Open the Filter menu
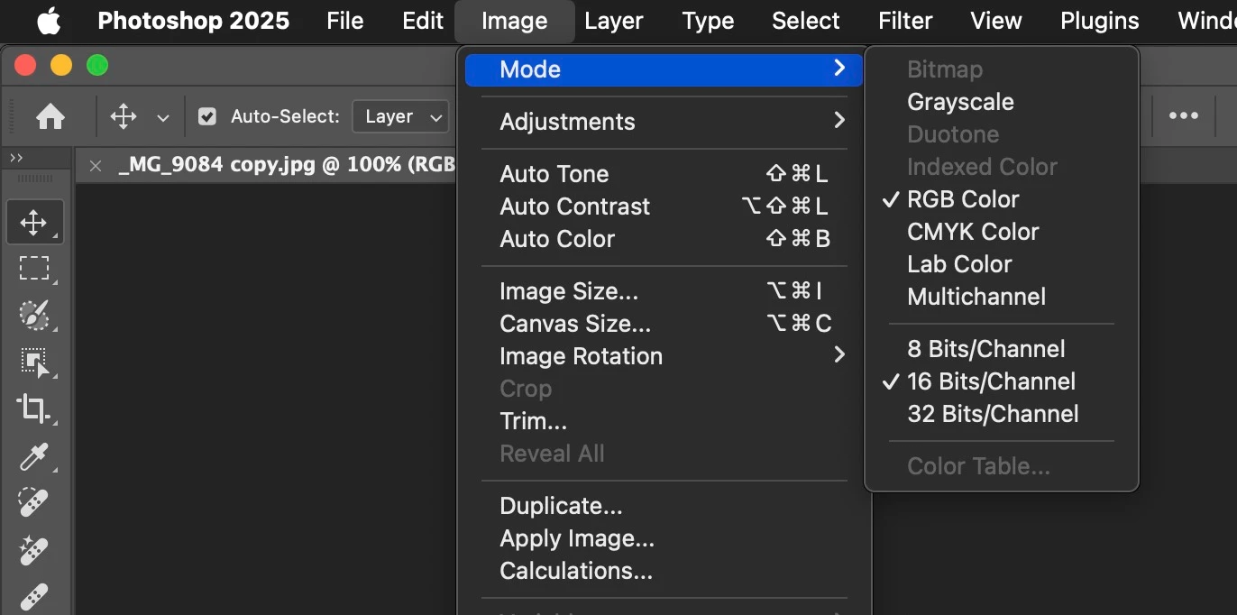 (x=905, y=21)
